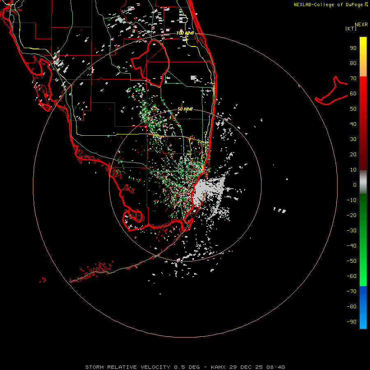Click the -40 value on the velocity scale
Screen dimensions: 370x370
coord(351,246)
